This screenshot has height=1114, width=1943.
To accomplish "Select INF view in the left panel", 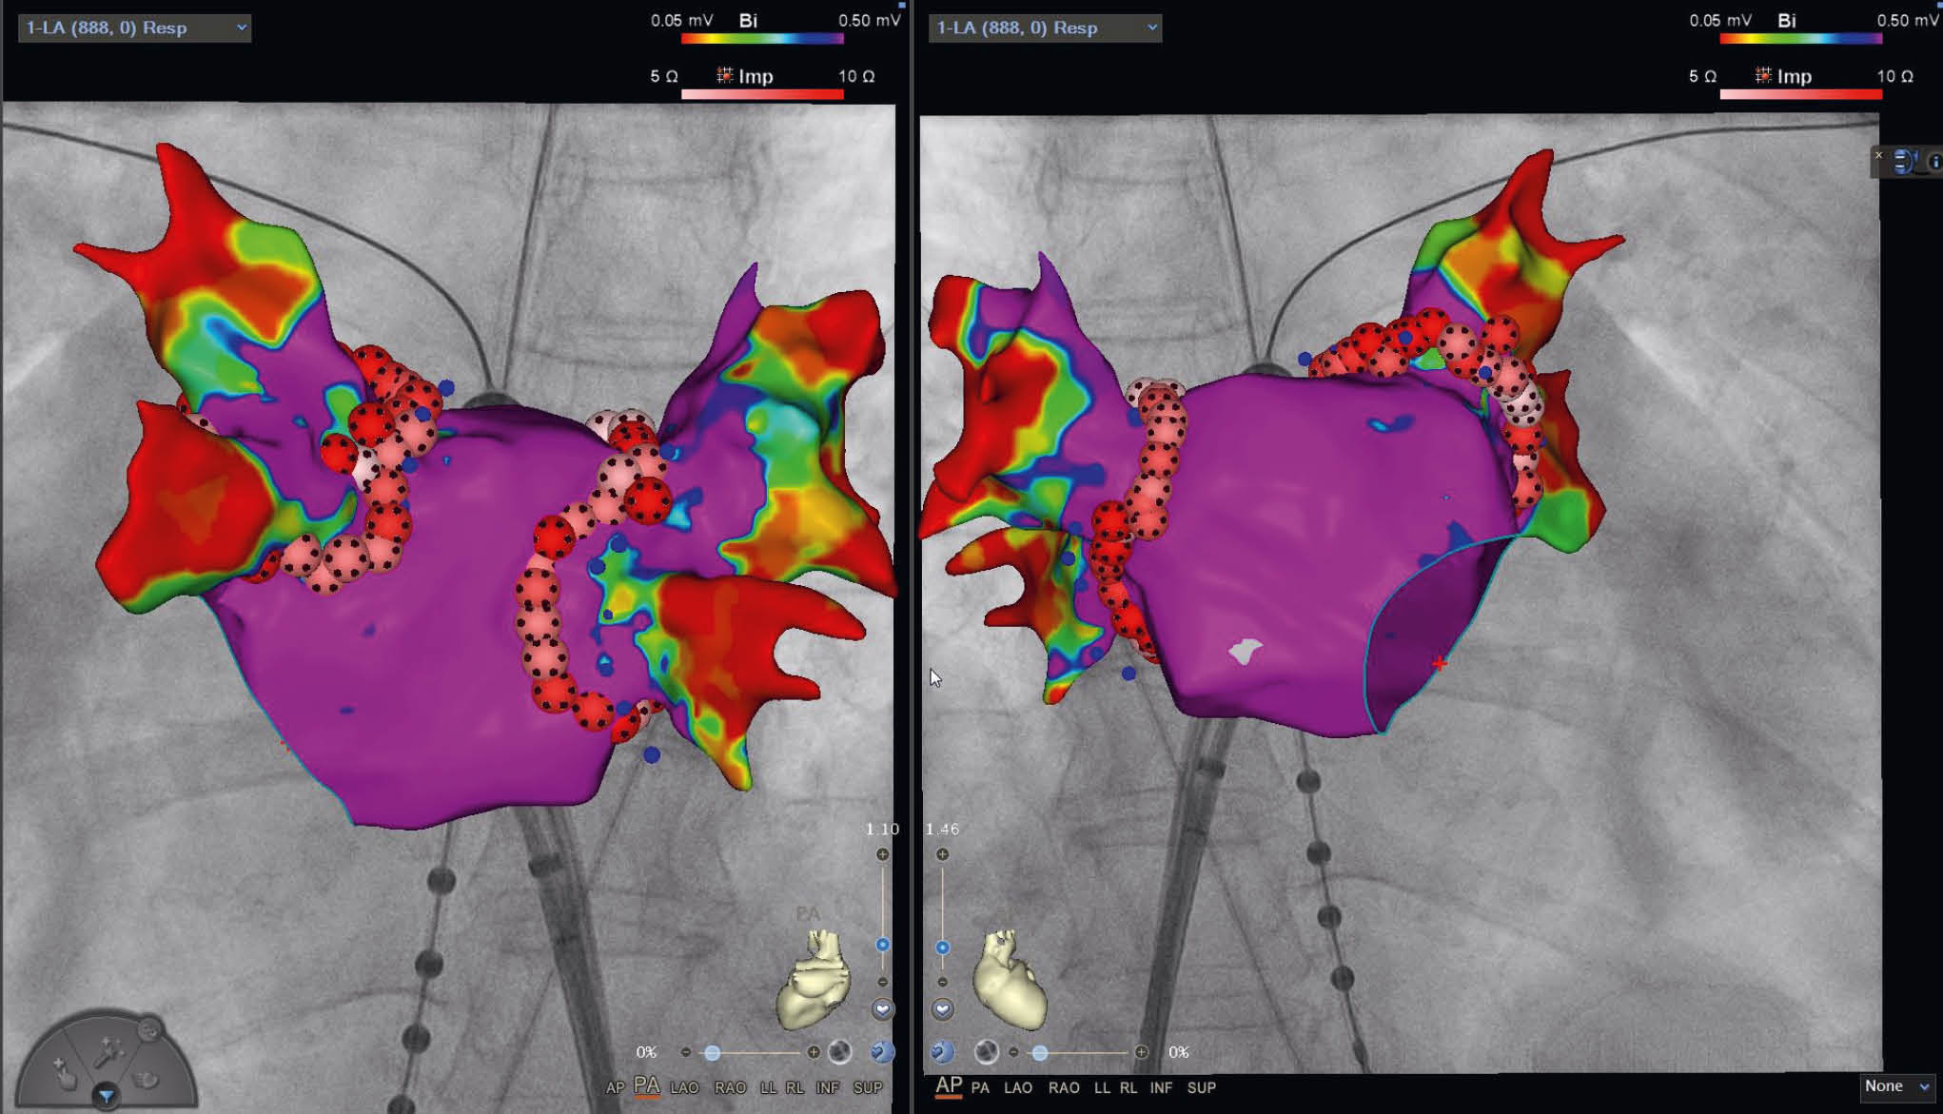I will point(827,1087).
